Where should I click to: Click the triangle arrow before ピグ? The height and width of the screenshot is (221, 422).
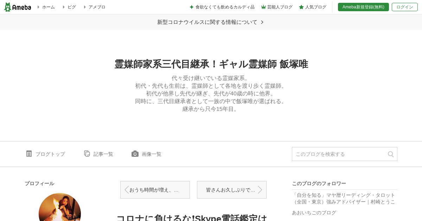point(64,7)
